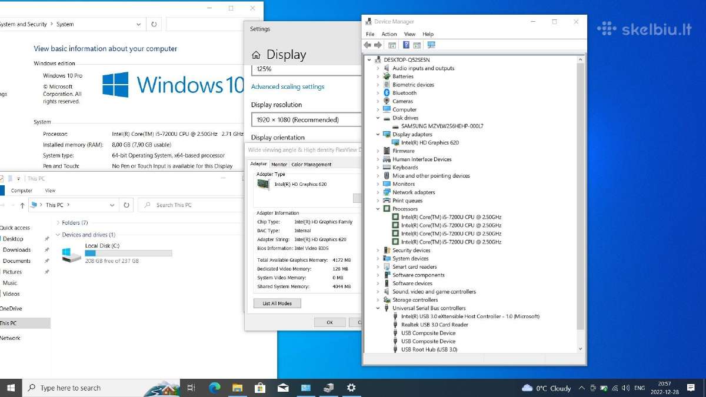This screenshot has width=706, height=397.
Task: Select the Batteries category icon
Action: pos(387,76)
